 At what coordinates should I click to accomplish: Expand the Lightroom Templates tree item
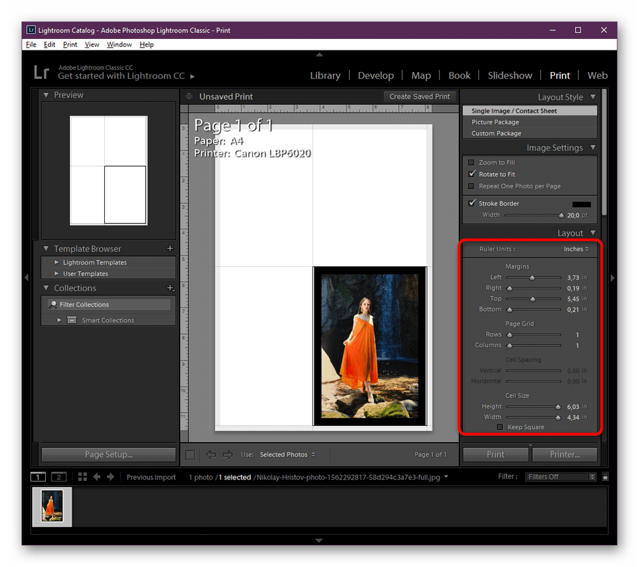click(x=57, y=262)
